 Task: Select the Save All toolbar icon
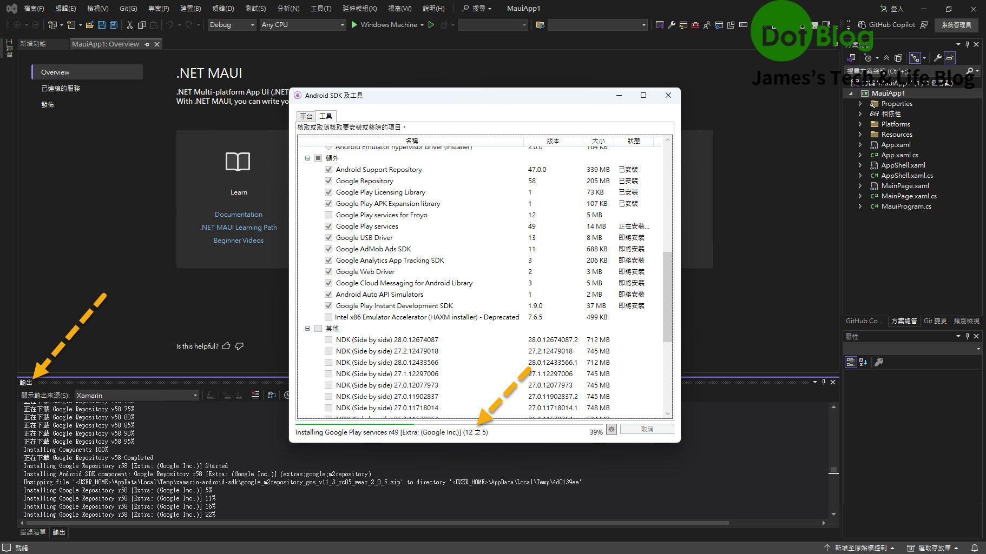pos(113,25)
